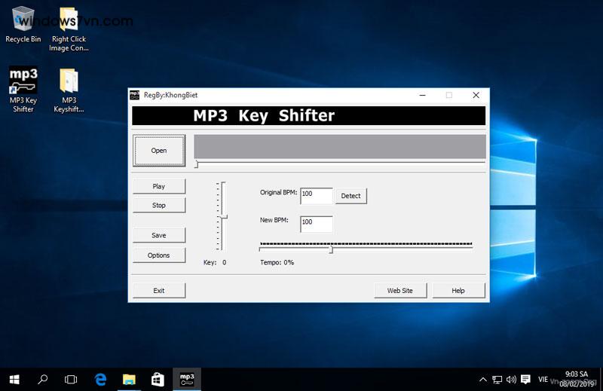Launch Microsoft Edge from the taskbar
603x391 pixels.
coord(100,380)
